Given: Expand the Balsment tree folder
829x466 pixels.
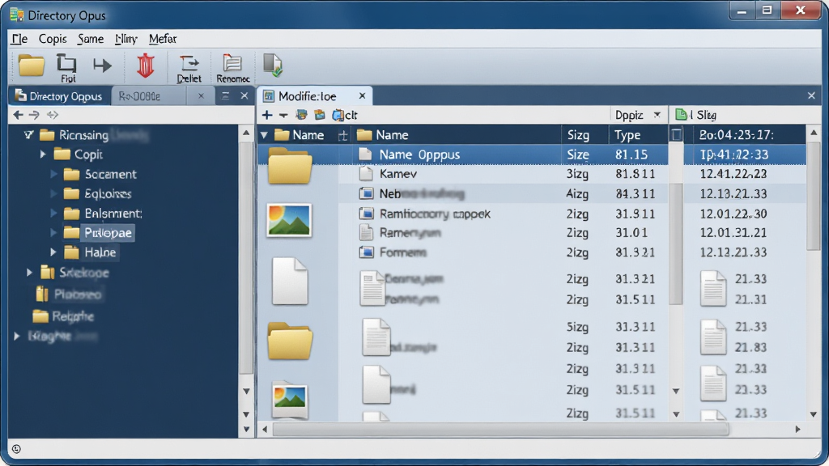Looking at the screenshot, I should [x=53, y=213].
